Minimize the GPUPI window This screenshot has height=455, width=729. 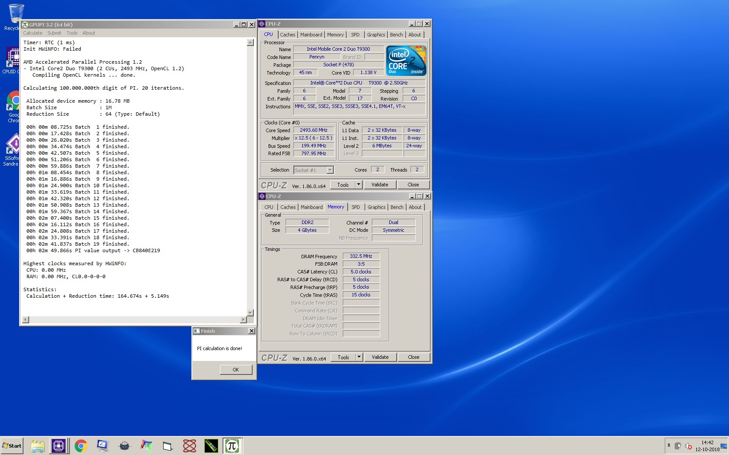click(x=236, y=25)
